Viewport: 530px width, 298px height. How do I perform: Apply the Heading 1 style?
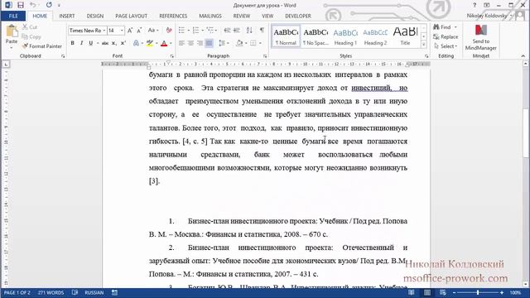pyautogui.click(x=345, y=36)
